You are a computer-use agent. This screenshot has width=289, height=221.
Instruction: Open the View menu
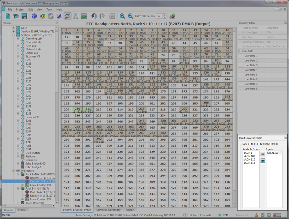tap(39, 9)
